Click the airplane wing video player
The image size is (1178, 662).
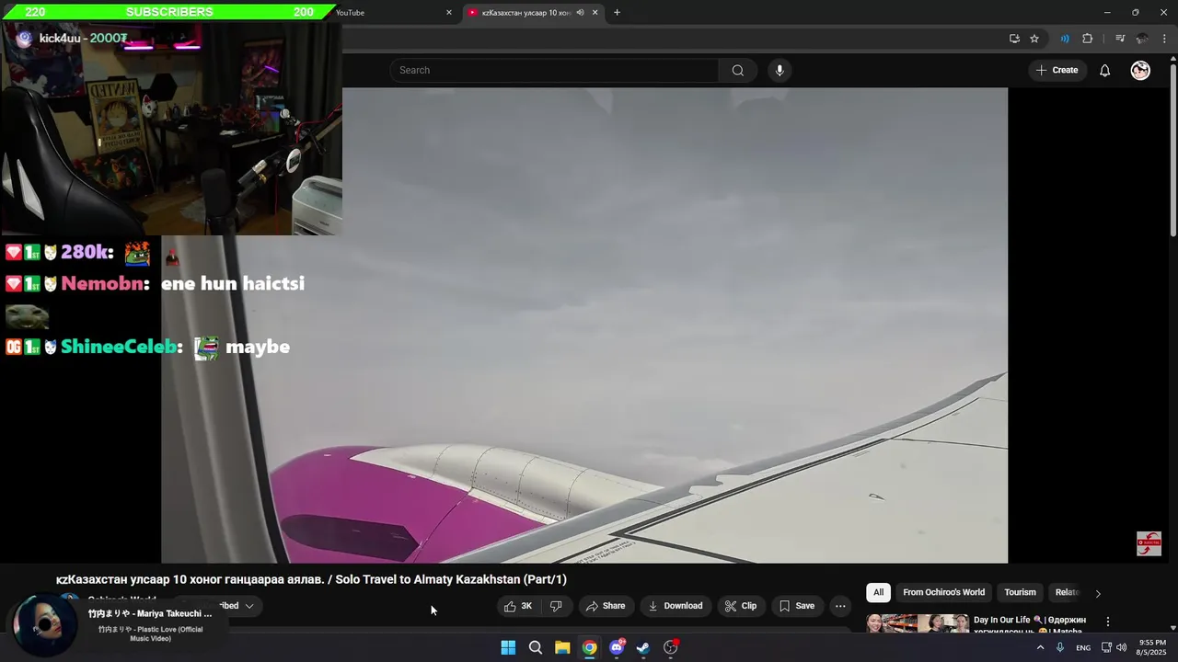click(584, 325)
